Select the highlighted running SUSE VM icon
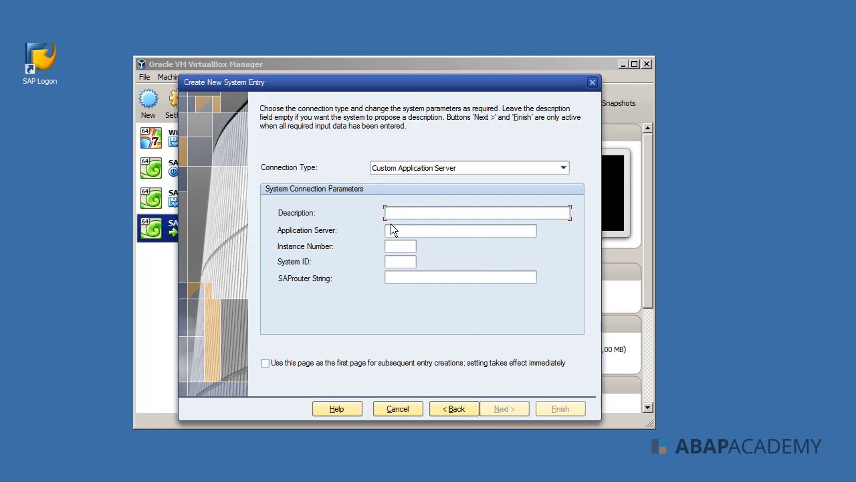The width and height of the screenshot is (856, 482). tap(151, 228)
